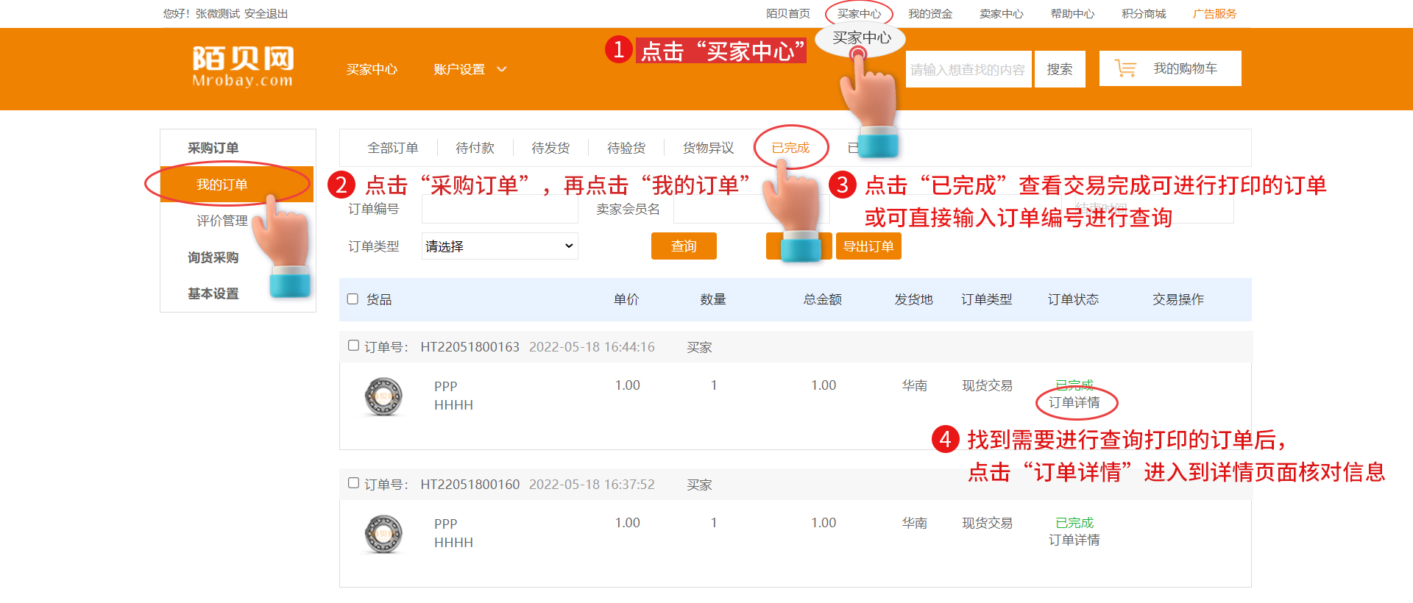Click the Mrobay.com site logo
Screen dimensions: 1413x603
point(243,66)
